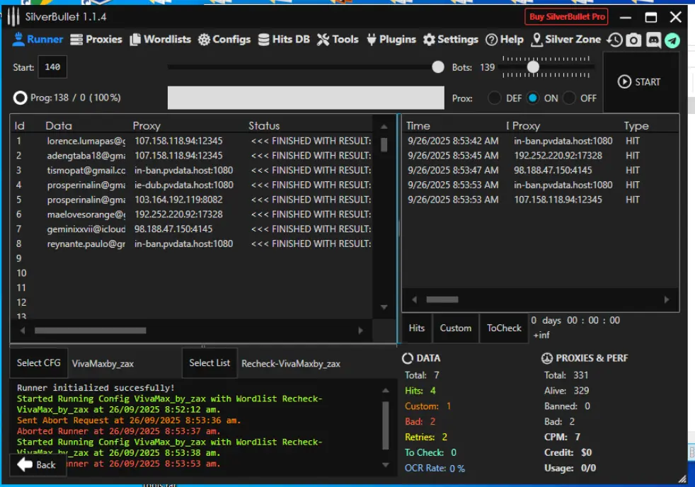
Task: Open Tools via wrench icon
Action: point(323,40)
